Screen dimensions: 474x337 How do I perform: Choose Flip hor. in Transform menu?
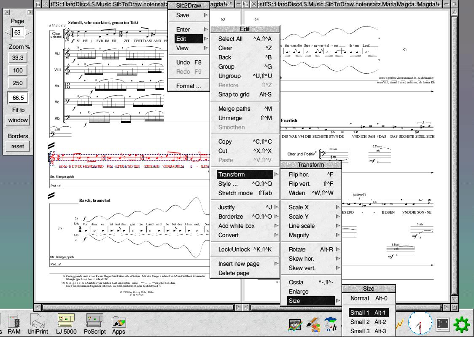(x=311, y=174)
